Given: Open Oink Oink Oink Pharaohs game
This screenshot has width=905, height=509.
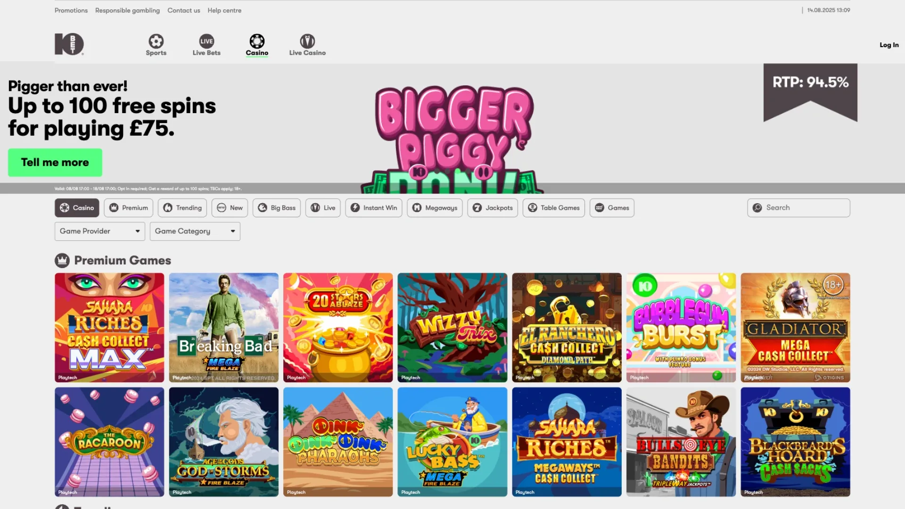Looking at the screenshot, I should coord(338,442).
